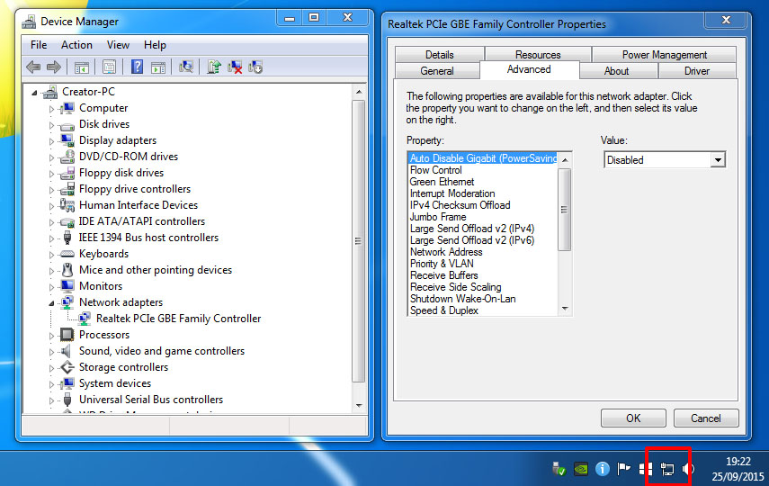Open the network connection tray icon
Image resolution: width=769 pixels, height=486 pixels.
point(667,469)
